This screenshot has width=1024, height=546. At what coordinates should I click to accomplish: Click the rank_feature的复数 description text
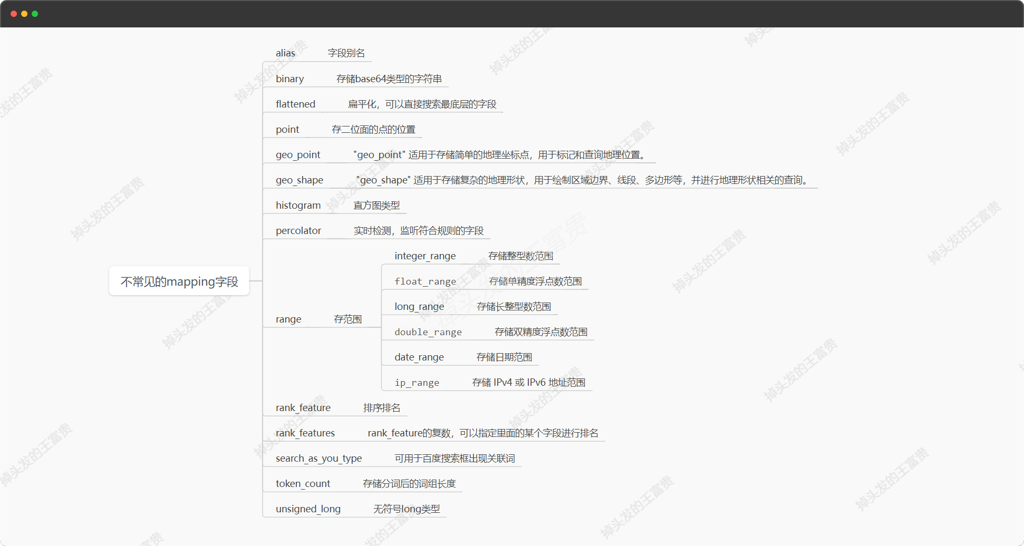(x=483, y=433)
